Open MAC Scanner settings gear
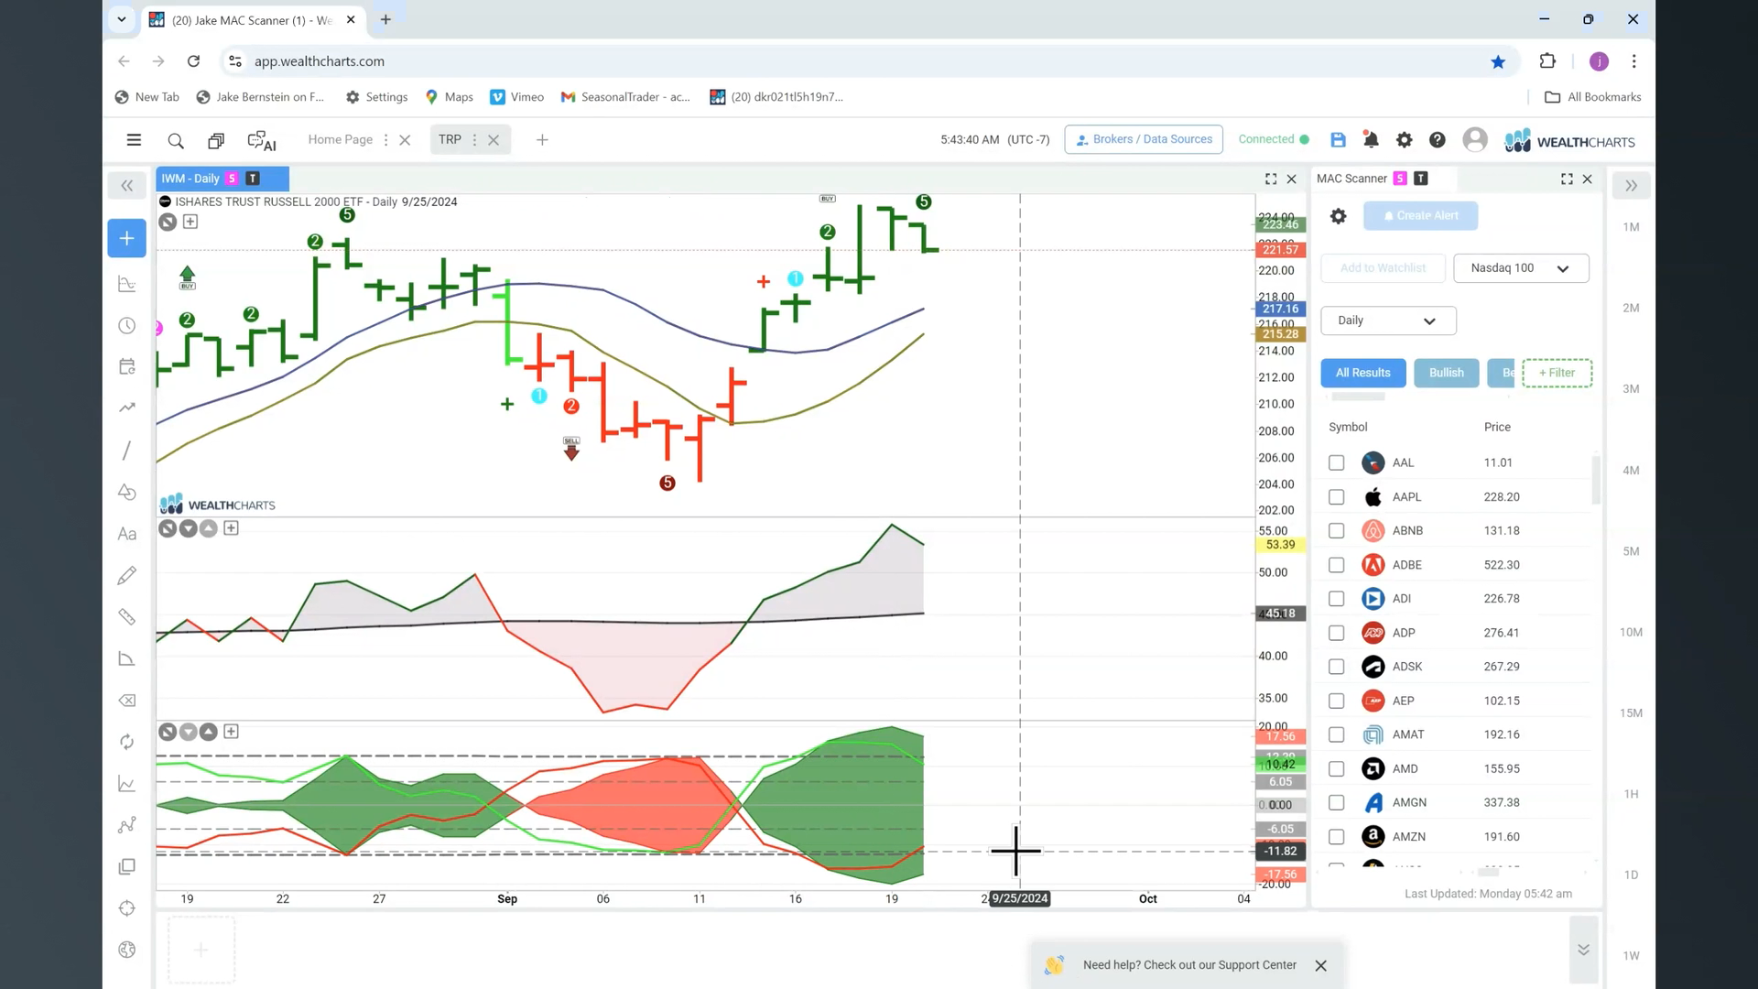The width and height of the screenshot is (1758, 989). click(x=1338, y=216)
